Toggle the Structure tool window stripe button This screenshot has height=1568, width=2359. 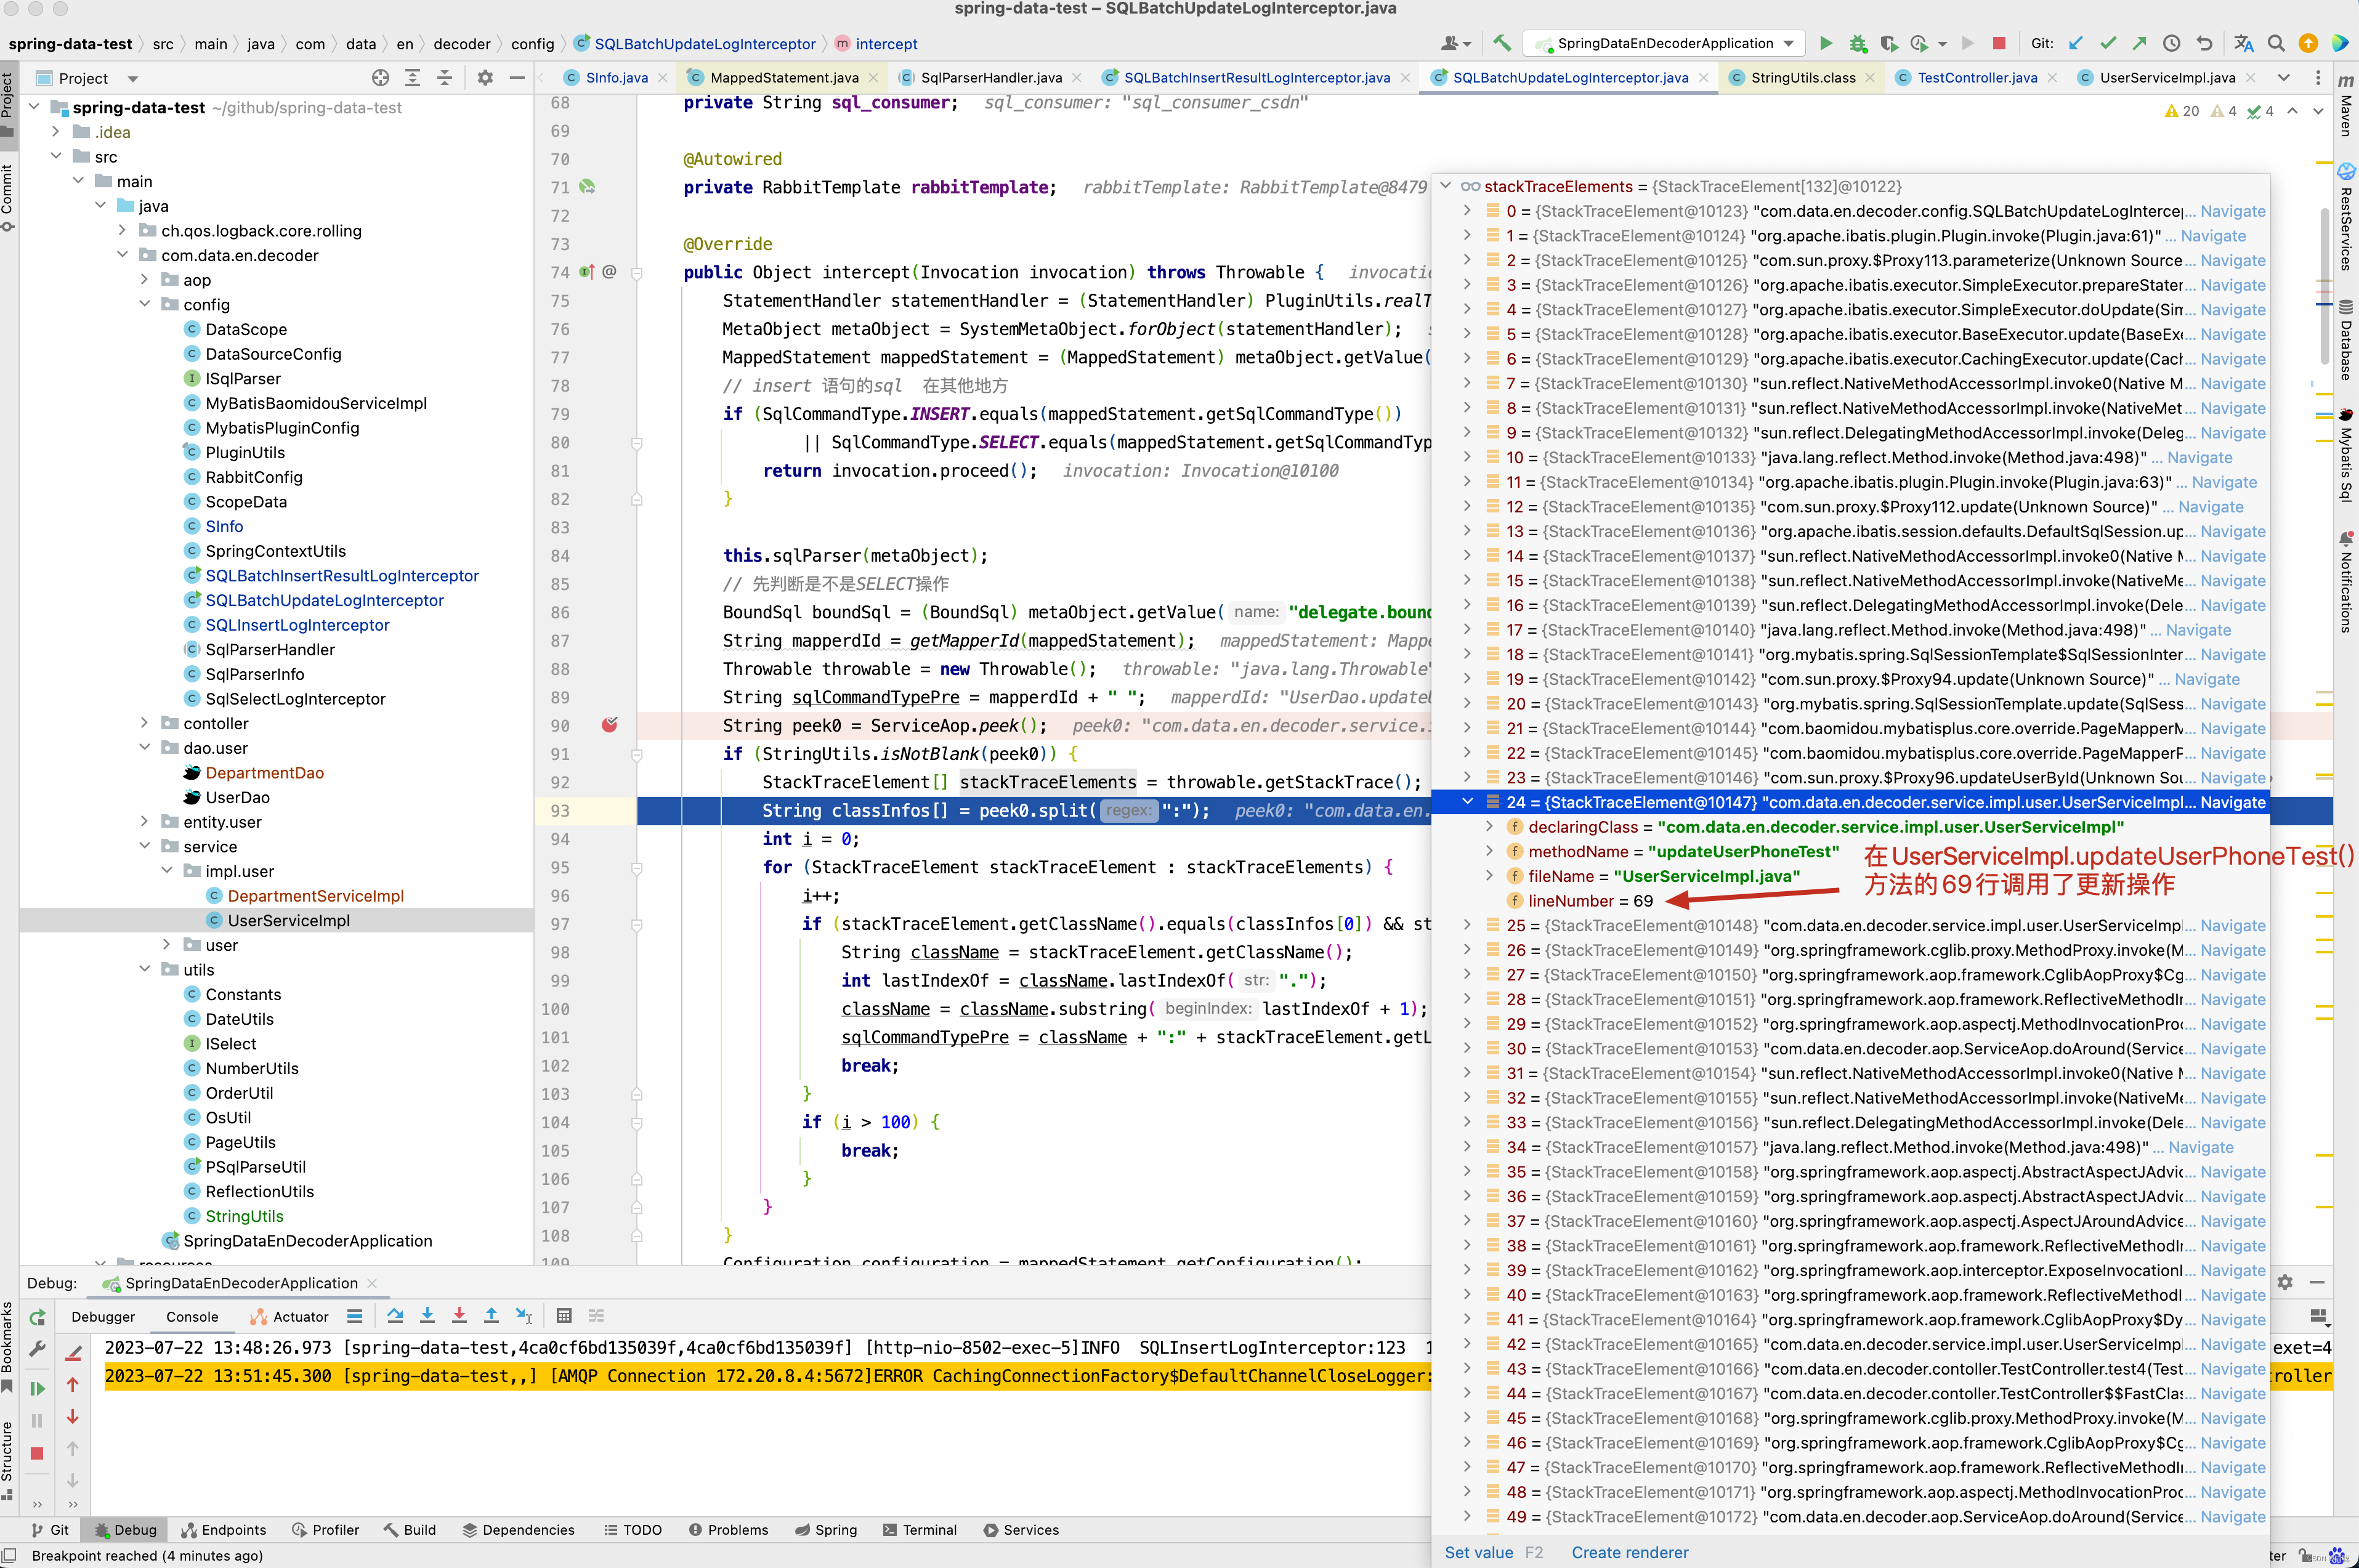click(8, 1461)
